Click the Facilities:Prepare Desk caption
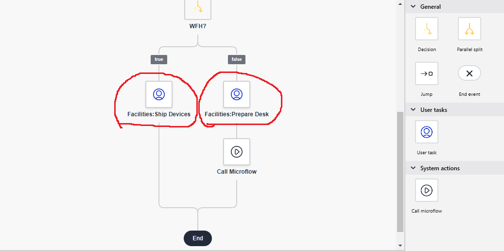Viewport: 504px width, 251px height. (x=237, y=114)
